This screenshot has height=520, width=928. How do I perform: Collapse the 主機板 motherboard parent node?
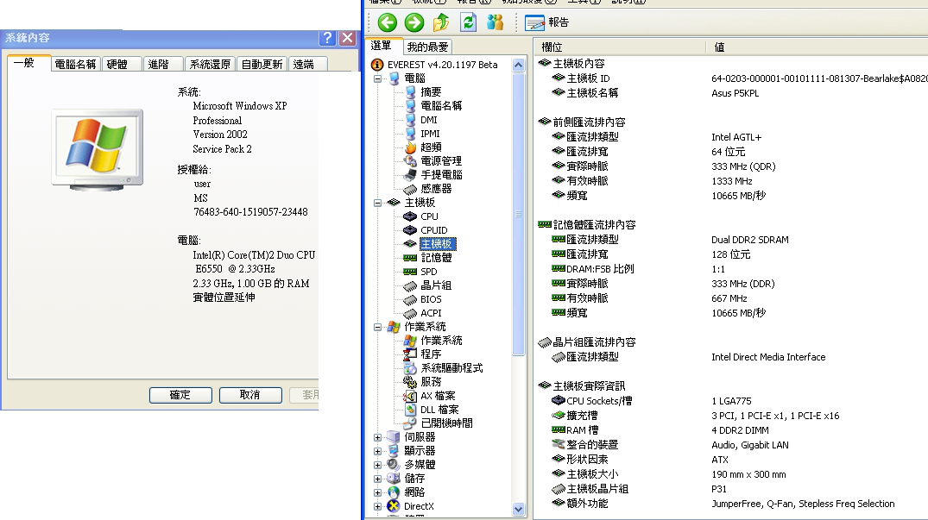(x=377, y=203)
